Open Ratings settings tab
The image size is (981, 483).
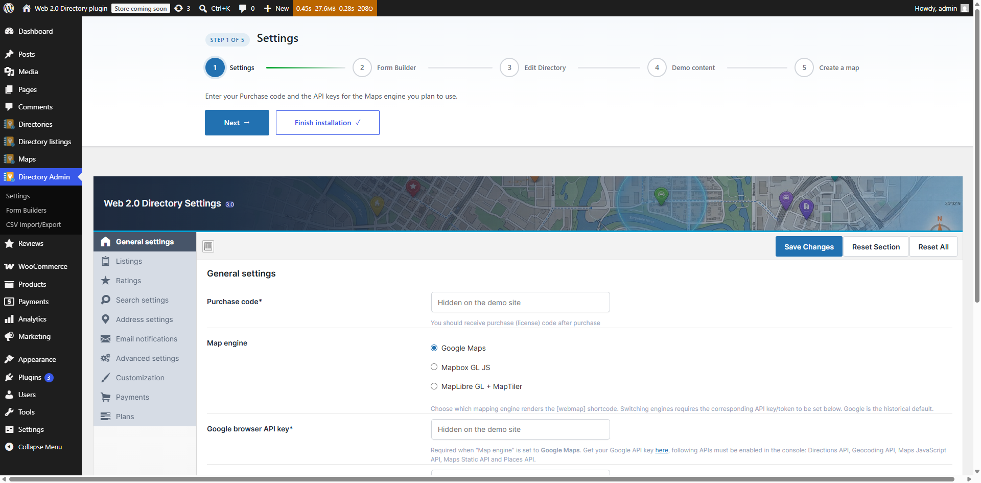click(x=145, y=281)
